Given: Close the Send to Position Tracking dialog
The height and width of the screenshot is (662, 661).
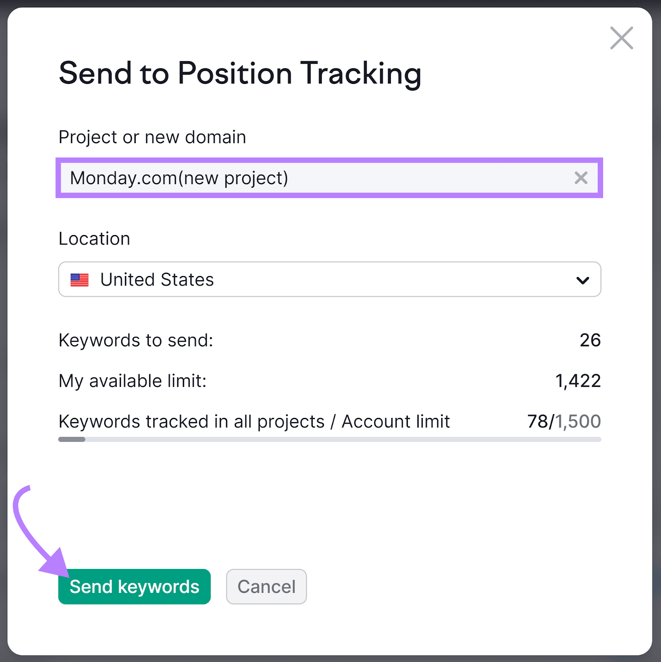Looking at the screenshot, I should tap(621, 38).
